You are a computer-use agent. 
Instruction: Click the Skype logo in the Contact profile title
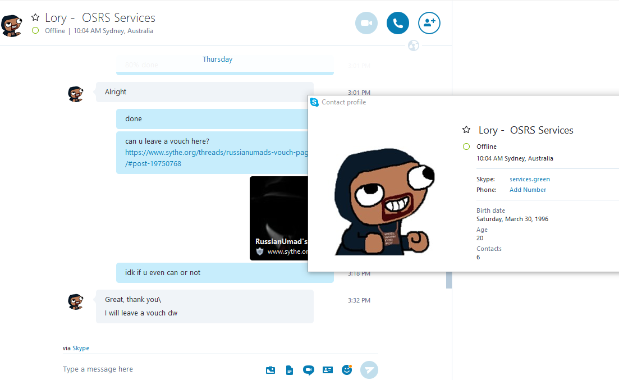tap(314, 102)
